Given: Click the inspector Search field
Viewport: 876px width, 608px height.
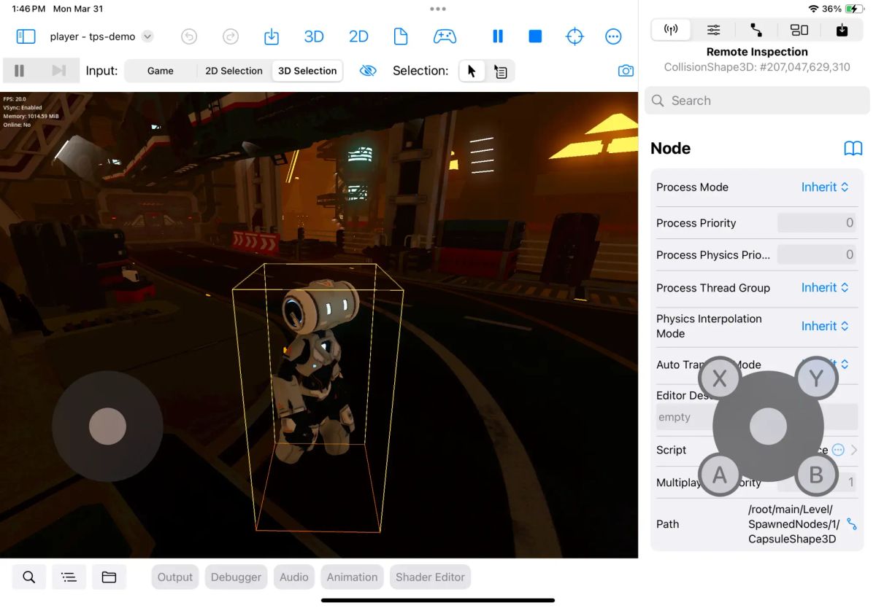Looking at the screenshot, I should 756,101.
